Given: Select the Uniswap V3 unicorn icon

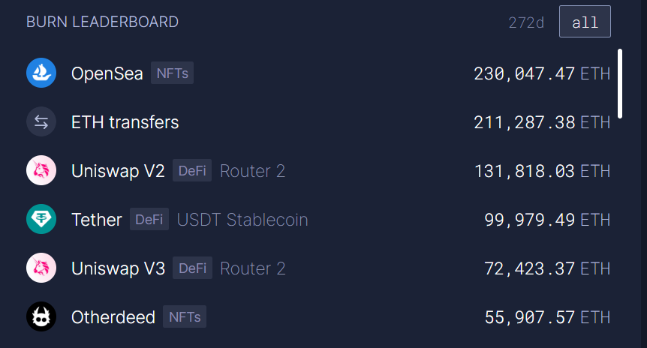Looking at the screenshot, I should point(41,268).
